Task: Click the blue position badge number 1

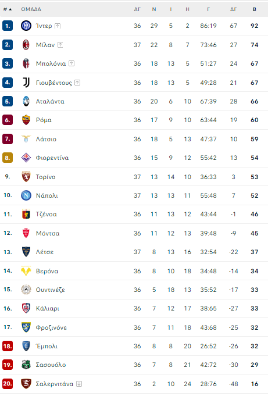Action: click(8, 26)
